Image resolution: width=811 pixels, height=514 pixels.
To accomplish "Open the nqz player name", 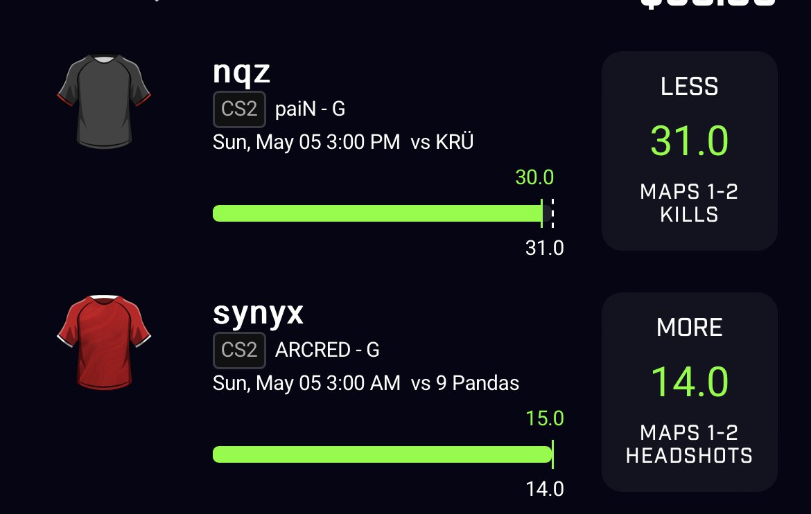I will click(x=241, y=72).
